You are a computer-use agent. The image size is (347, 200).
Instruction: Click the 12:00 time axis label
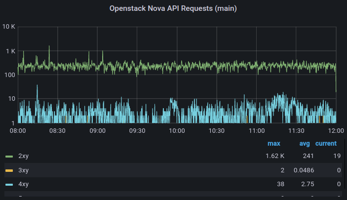point(336,131)
